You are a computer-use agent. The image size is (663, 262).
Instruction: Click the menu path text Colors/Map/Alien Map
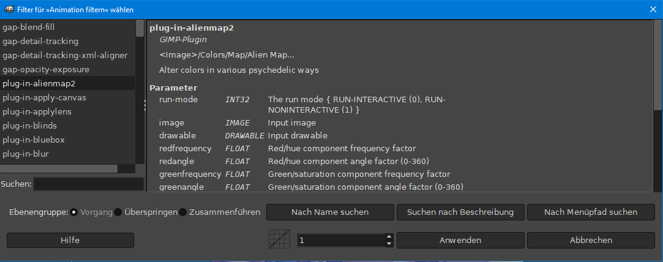pyautogui.click(x=227, y=55)
